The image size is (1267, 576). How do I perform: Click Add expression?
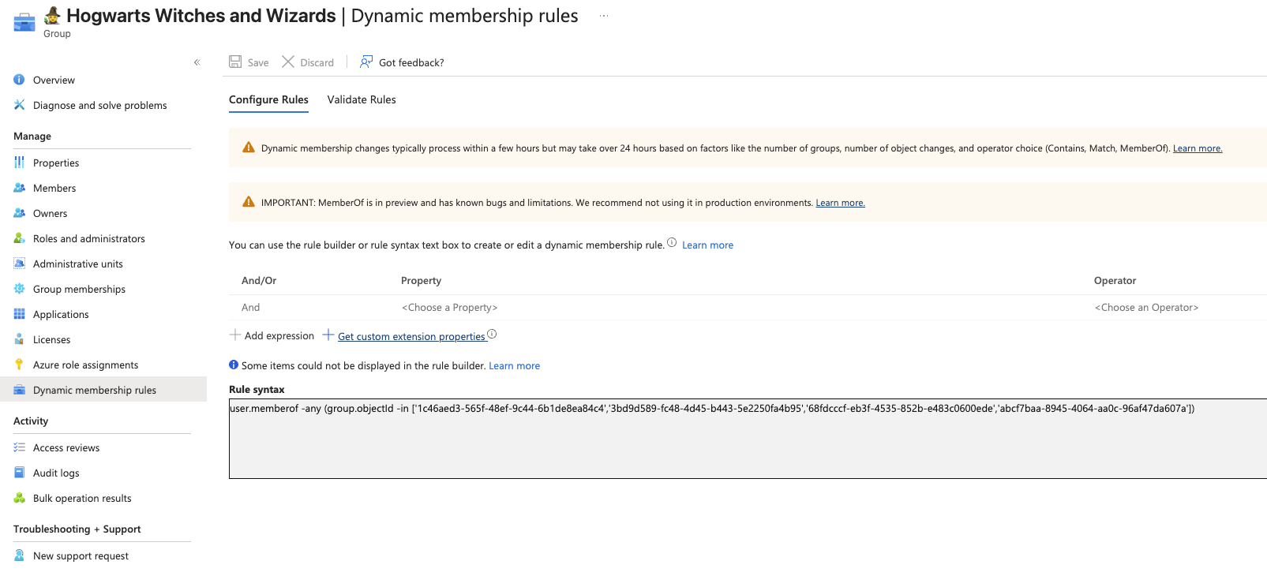pyautogui.click(x=272, y=335)
